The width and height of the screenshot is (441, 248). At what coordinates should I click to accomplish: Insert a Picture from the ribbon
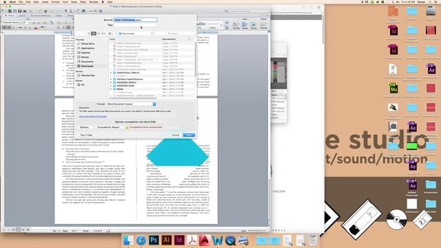point(254,25)
